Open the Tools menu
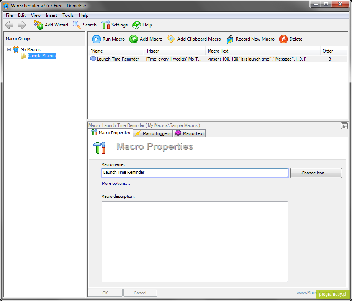Viewport: 352px width, 301px height. click(68, 15)
